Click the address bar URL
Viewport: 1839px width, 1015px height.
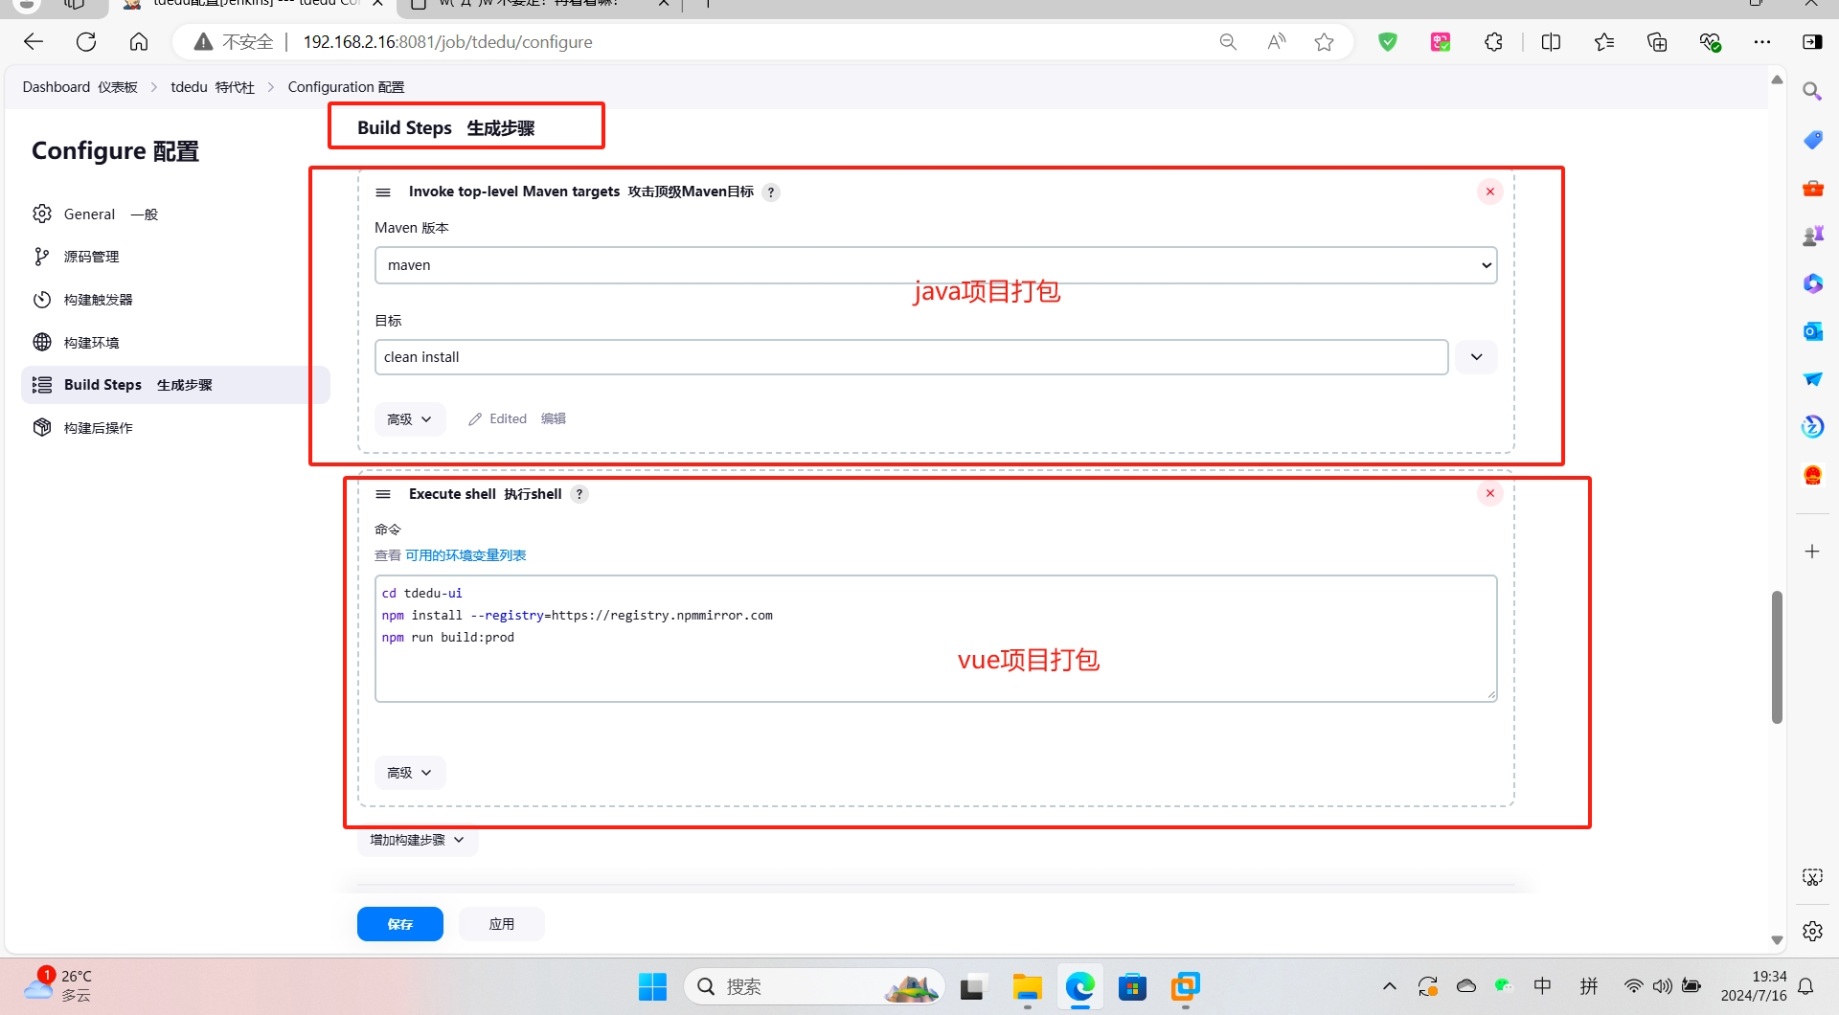[447, 42]
